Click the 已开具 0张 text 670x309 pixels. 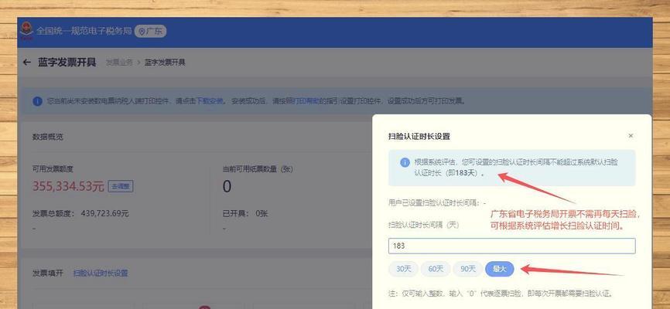point(245,213)
